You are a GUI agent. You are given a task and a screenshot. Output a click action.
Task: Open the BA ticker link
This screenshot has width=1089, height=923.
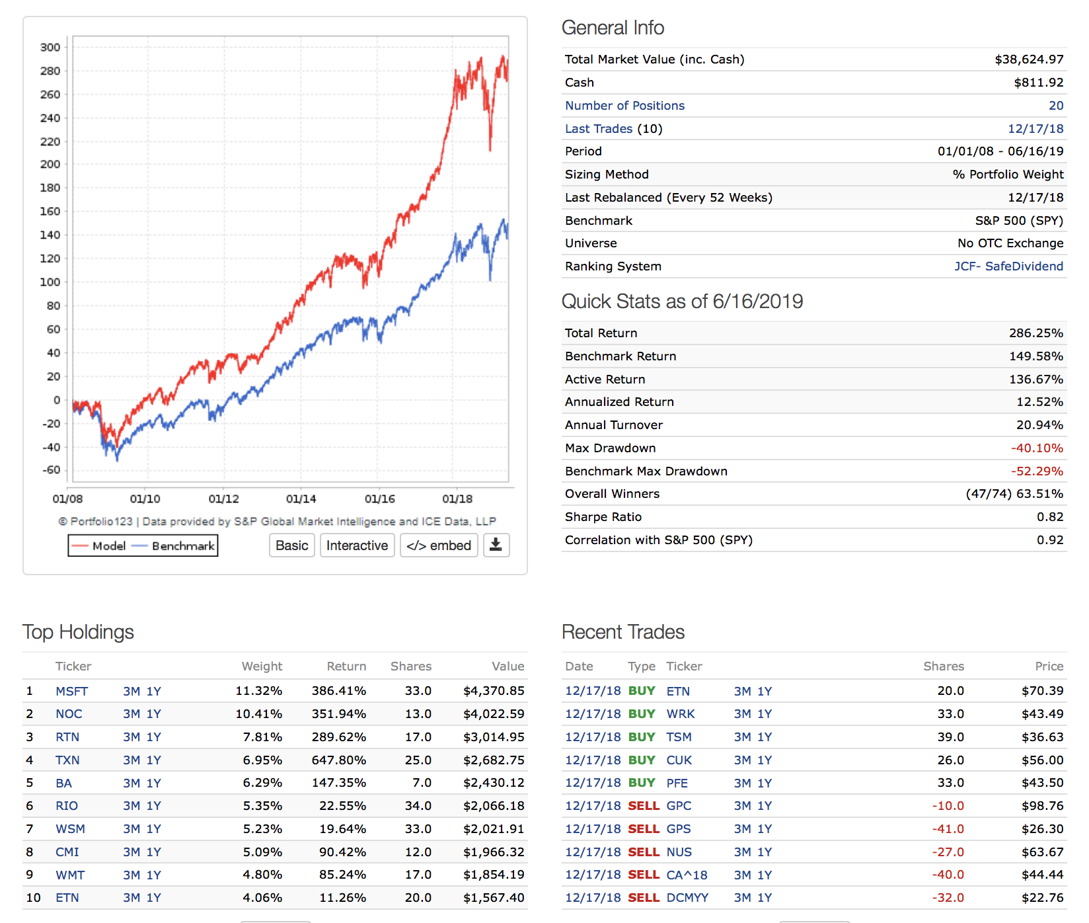pyautogui.click(x=63, y=783)
